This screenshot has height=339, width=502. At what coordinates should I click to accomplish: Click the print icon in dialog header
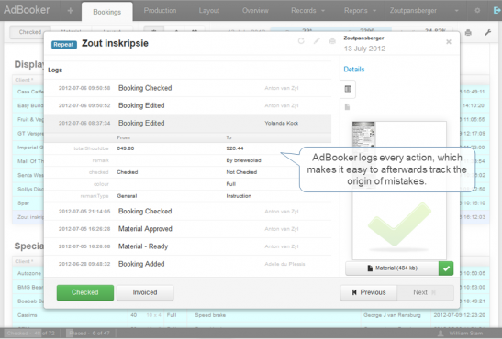[332, 41]
